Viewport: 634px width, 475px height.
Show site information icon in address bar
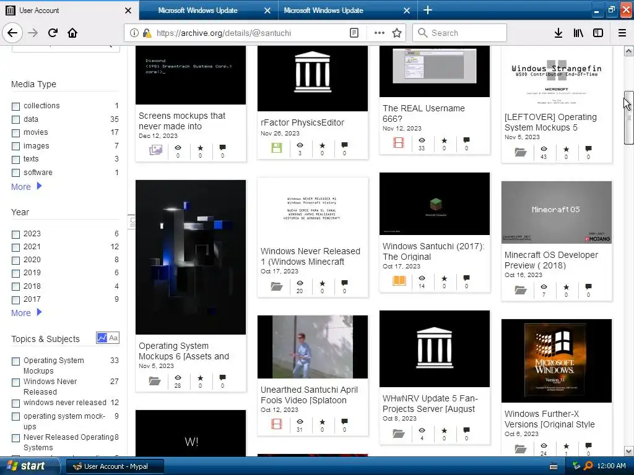click(134, 33)
